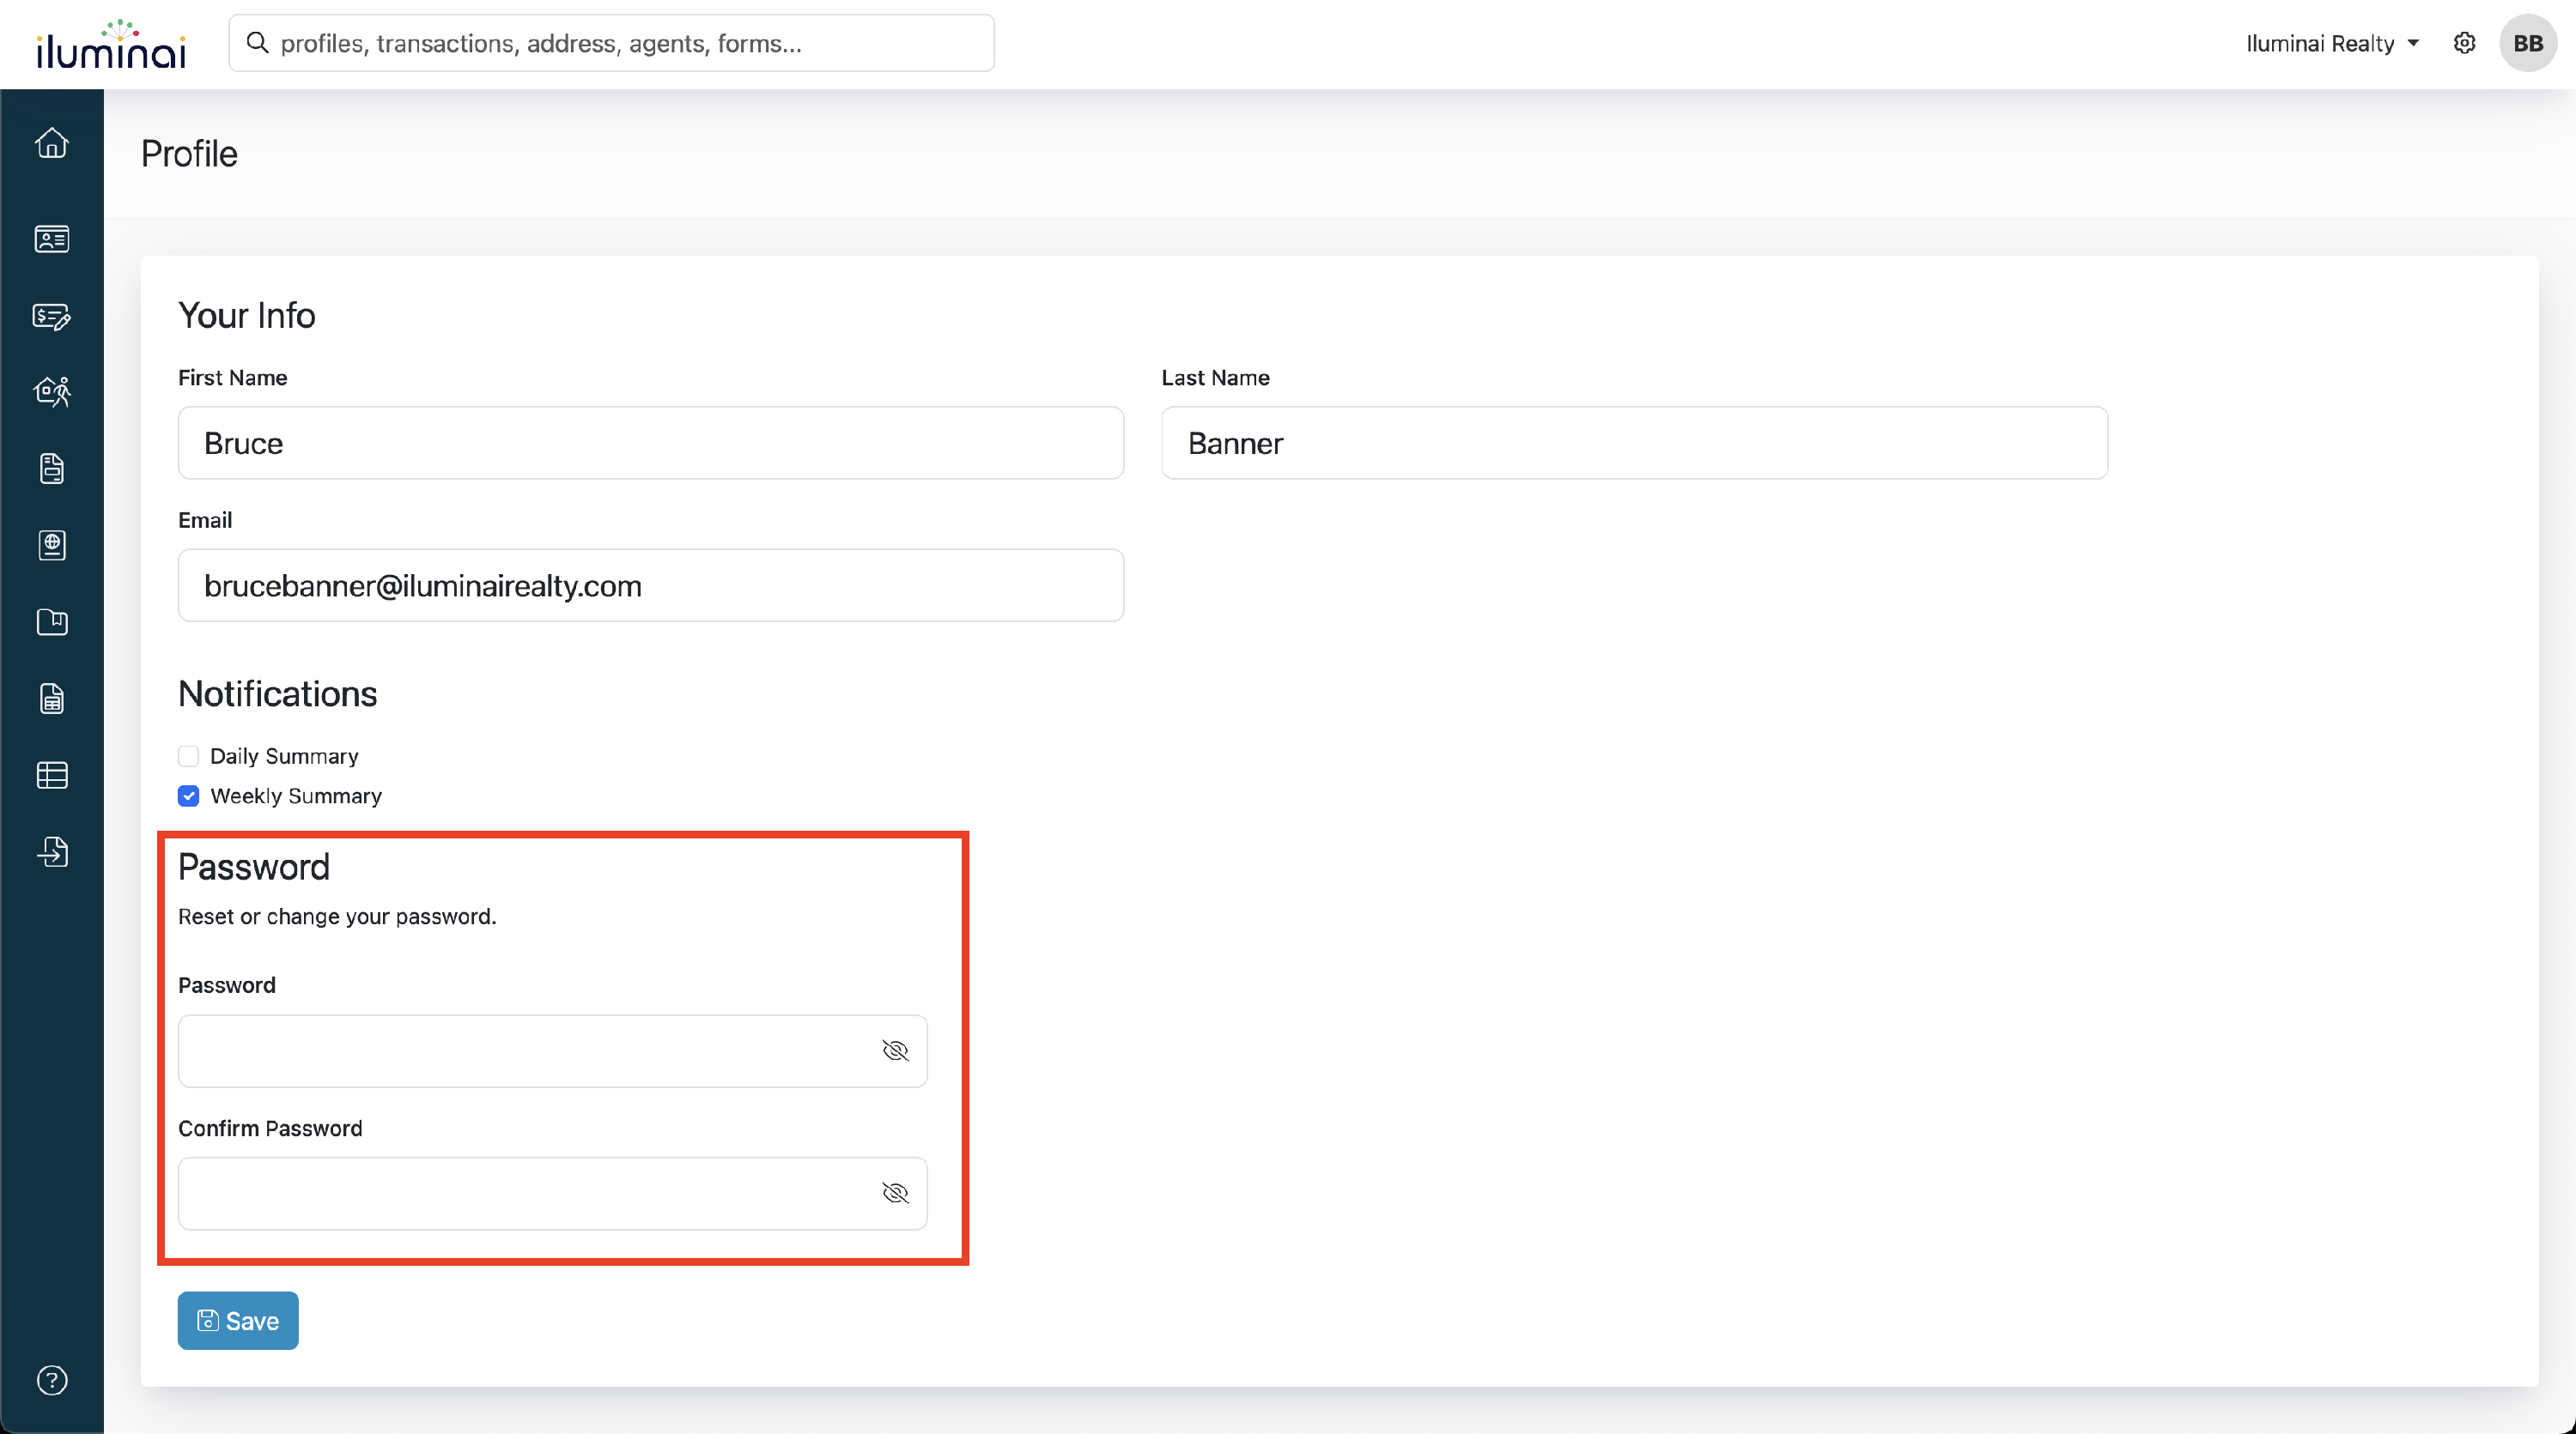
Task: Open the house with walking person icon
Action: pos(52,391)
